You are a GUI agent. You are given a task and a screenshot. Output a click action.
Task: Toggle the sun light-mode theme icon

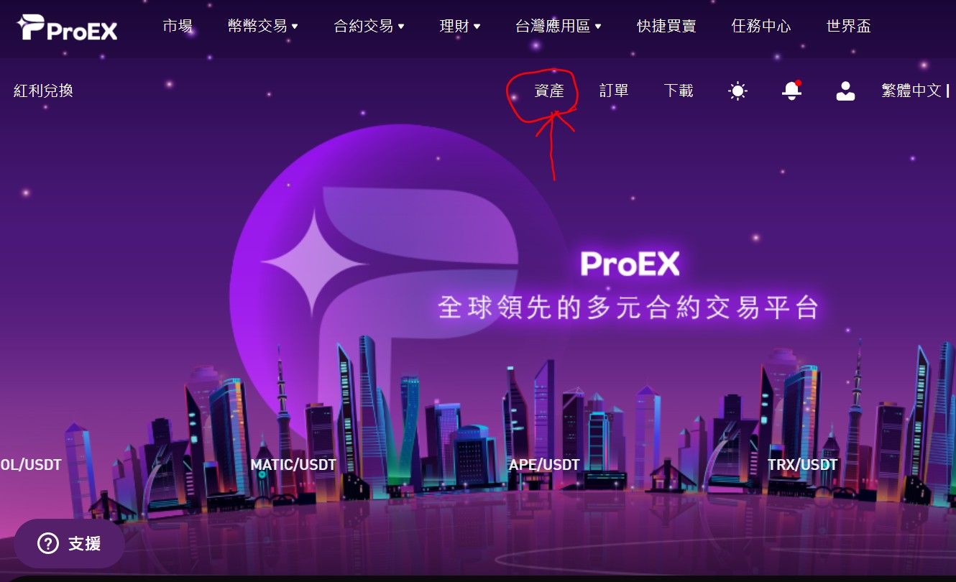737,91
